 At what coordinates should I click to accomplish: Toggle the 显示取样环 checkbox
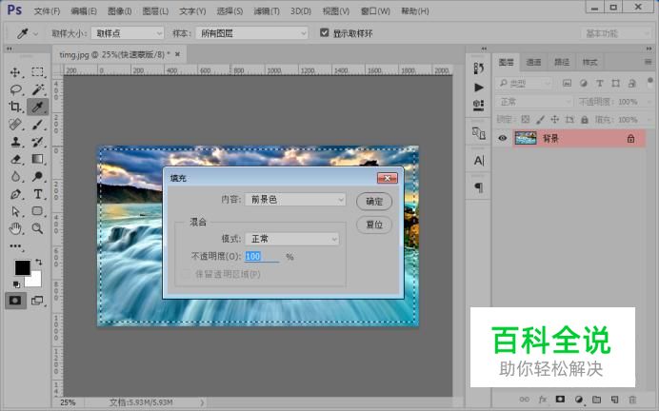coord(325,32)
